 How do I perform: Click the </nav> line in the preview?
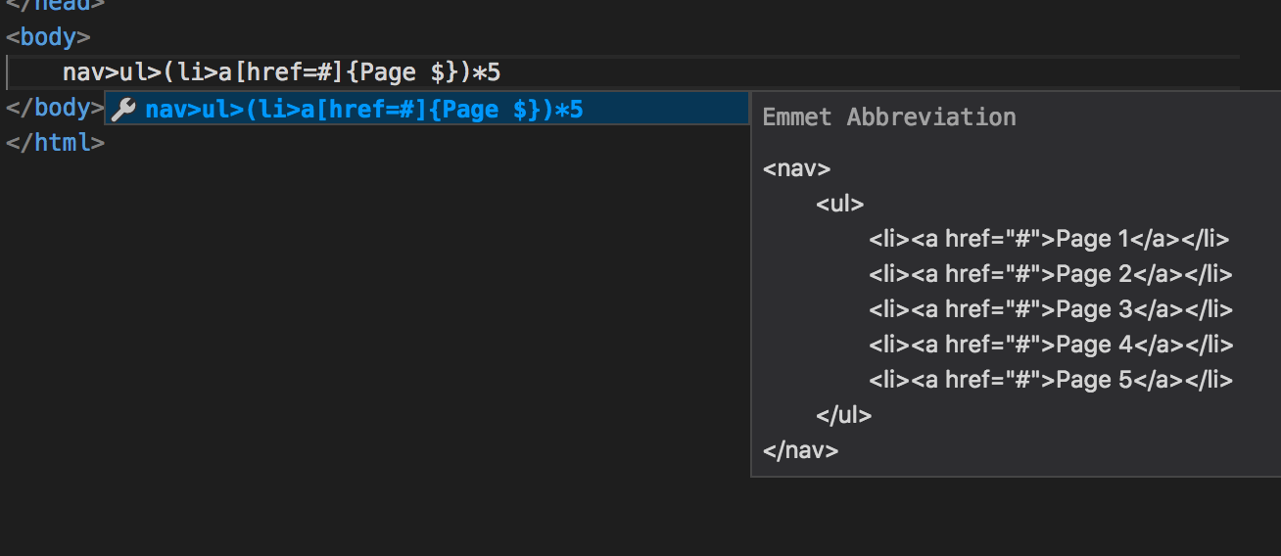coord(800,450)
